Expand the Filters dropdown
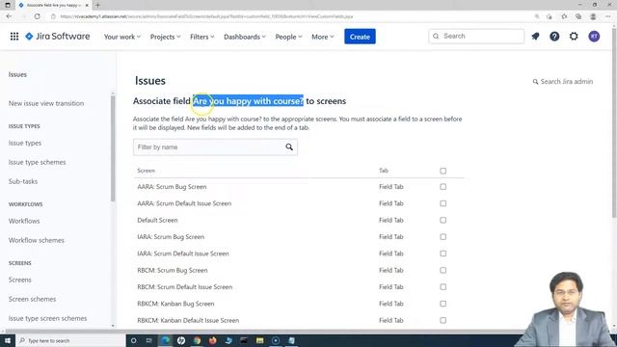617x347 pixels. pyautogui.click(x=201, y=37)
